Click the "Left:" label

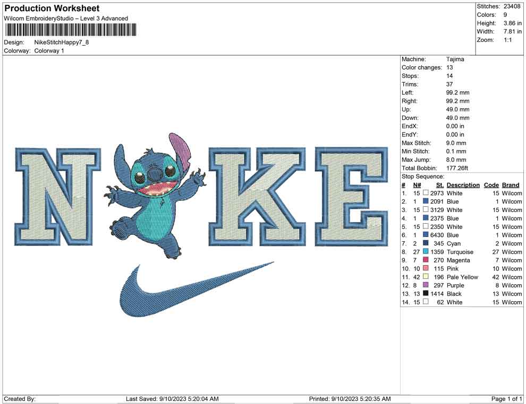click(x=408, y=93)
